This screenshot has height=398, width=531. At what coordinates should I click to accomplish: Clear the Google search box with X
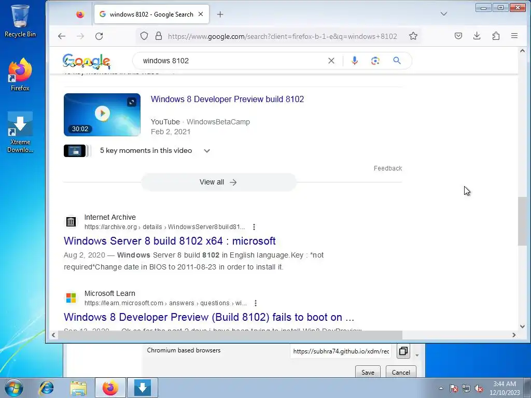click(x=331, y=61)
